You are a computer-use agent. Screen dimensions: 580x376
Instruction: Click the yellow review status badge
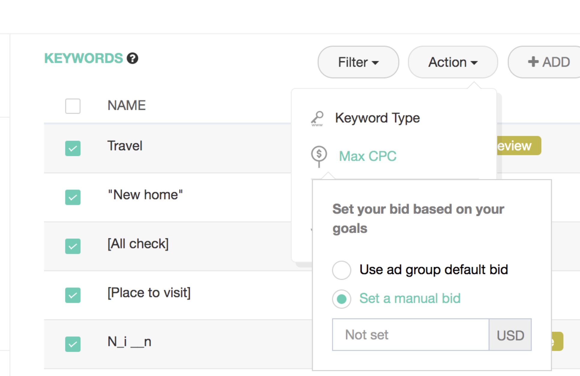pyautogui.click(x=518, y=146)
